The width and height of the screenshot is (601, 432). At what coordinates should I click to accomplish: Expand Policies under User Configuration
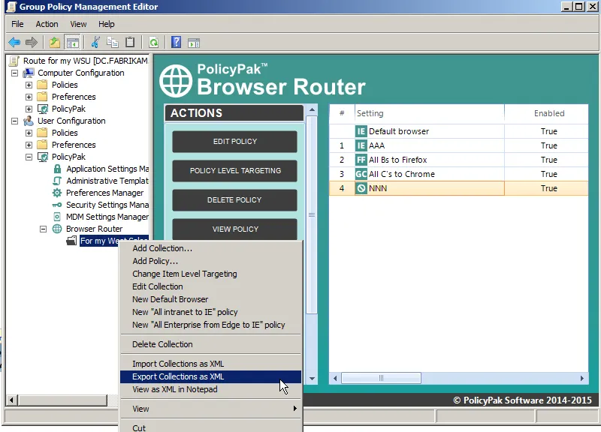click(x=29, y=133)
